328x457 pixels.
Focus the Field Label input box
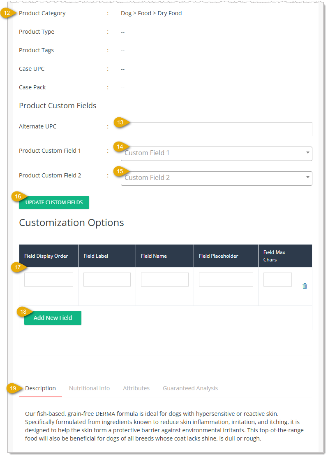coord(107,280)
